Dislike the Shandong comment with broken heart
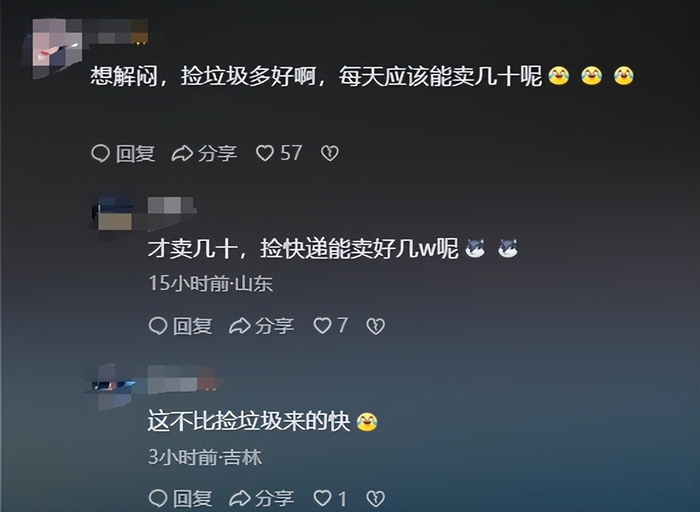Image resolution: width=700 pixels, height=512 pixels. [x=375, y=326]
